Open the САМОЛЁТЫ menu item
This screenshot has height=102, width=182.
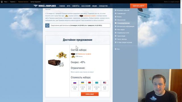76,6
